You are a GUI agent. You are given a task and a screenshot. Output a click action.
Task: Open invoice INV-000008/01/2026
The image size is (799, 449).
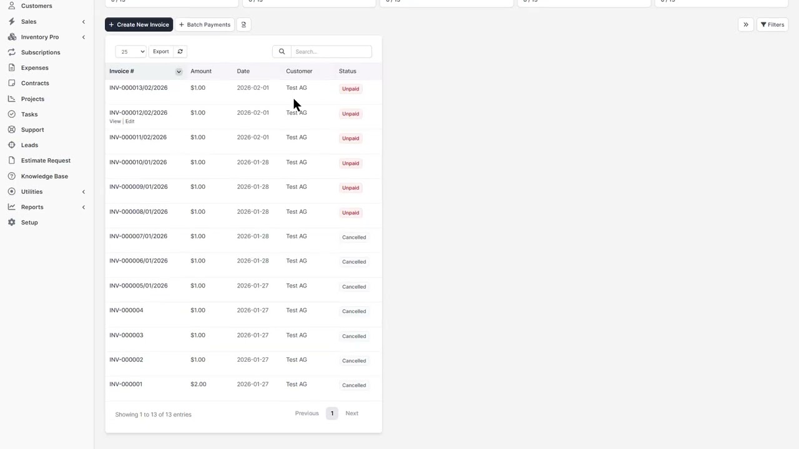[139, 211]
